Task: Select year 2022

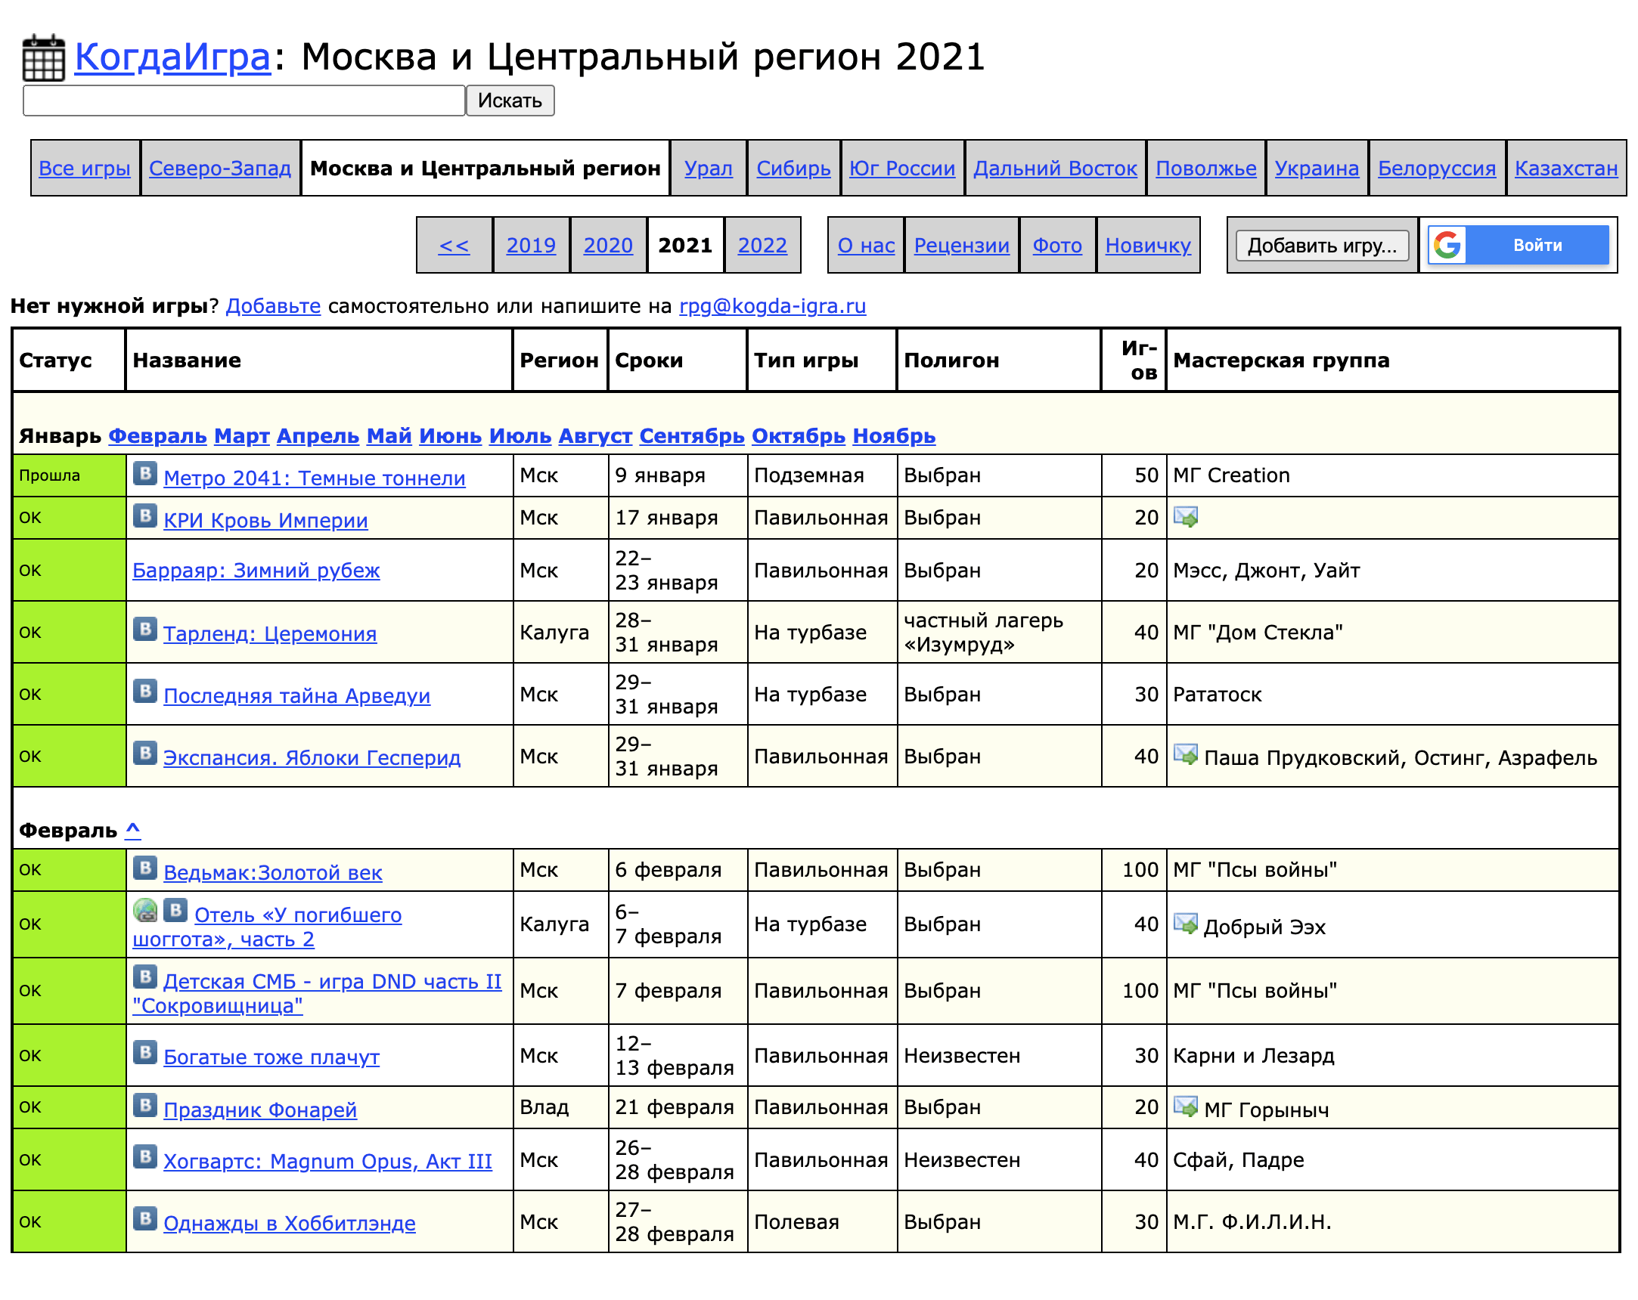Action: [763, 246]
